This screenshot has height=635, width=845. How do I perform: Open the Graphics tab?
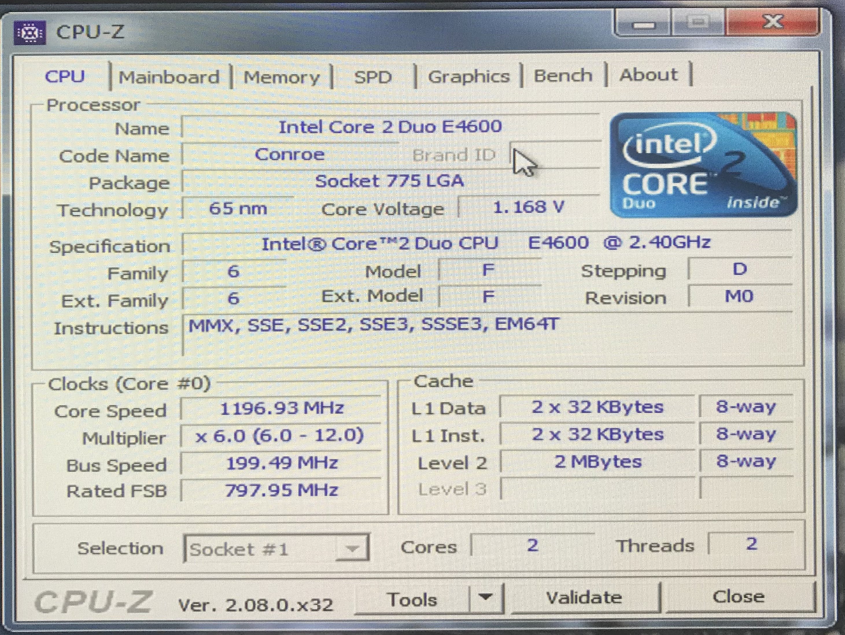[469, 76]
